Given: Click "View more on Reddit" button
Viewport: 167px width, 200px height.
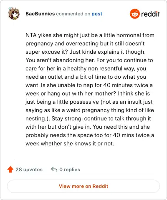Looking at the screenshot, I should click(x=83, y=186).
